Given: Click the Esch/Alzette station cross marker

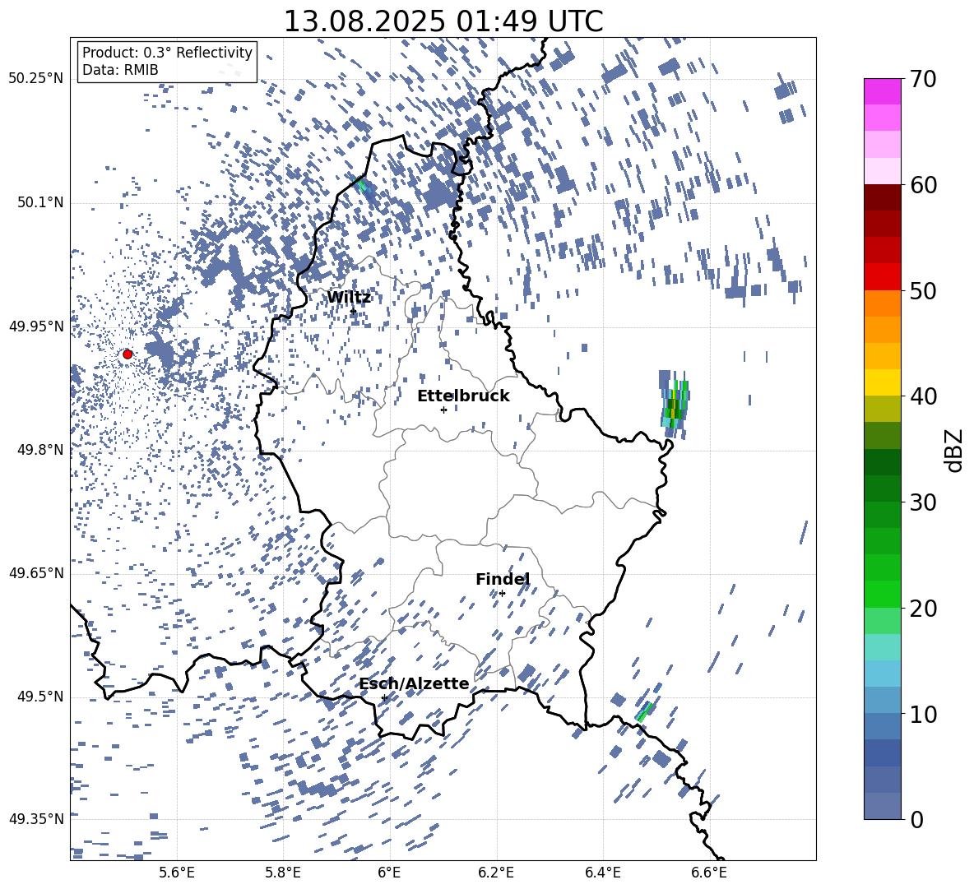Looking at the screenshot, I should coord(384,697).
